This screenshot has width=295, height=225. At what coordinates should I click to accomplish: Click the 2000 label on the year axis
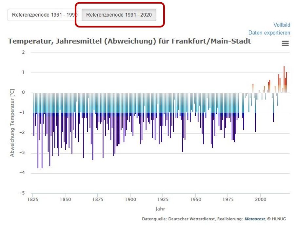pyautogui.click(x=261, y=199)
